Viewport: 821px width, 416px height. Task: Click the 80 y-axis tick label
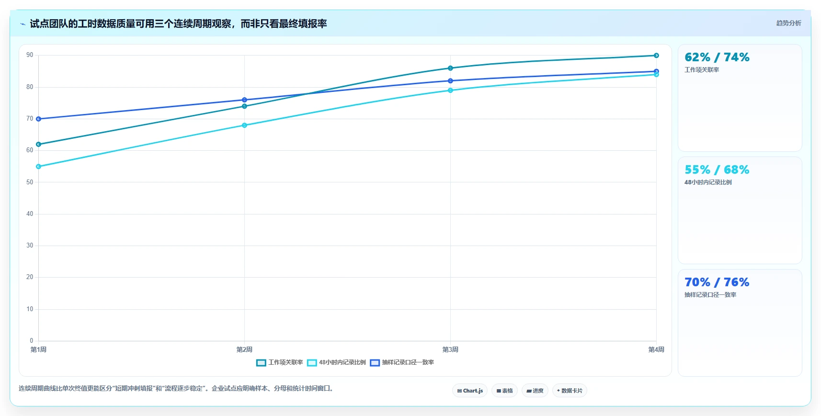click(30, 87)
